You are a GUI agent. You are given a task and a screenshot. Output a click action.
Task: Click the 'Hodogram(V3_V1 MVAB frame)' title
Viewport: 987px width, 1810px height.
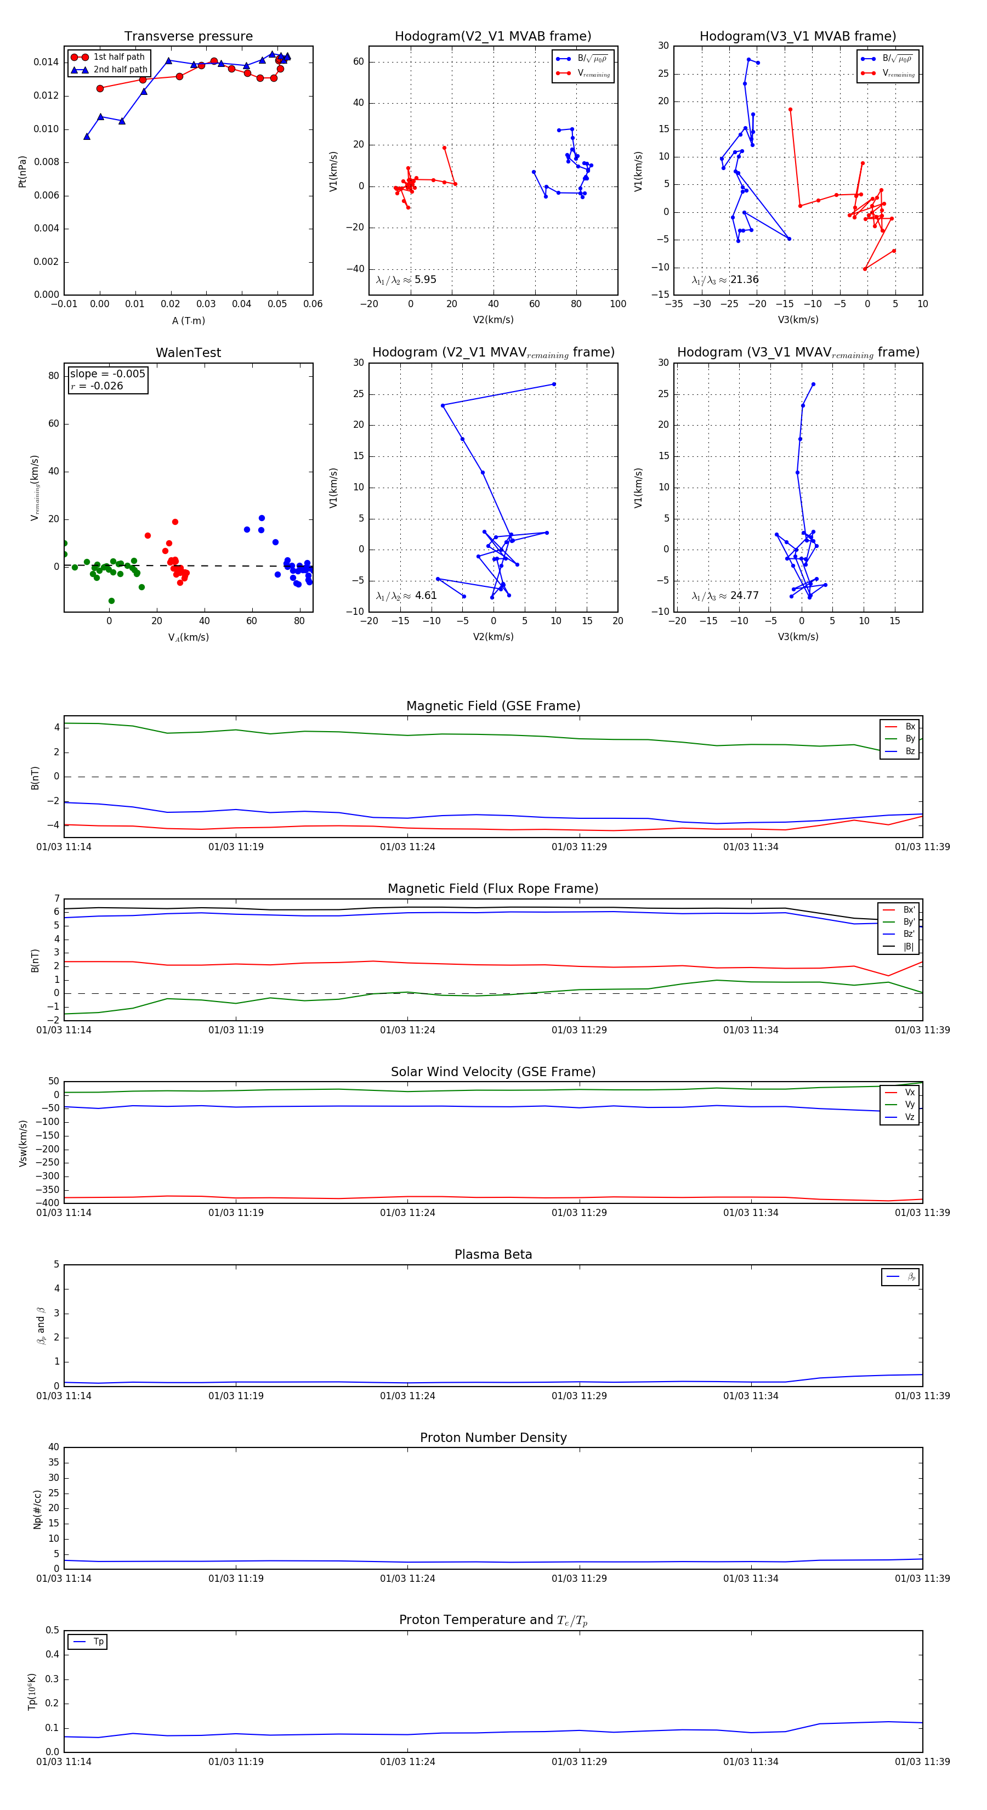point(798,37)
